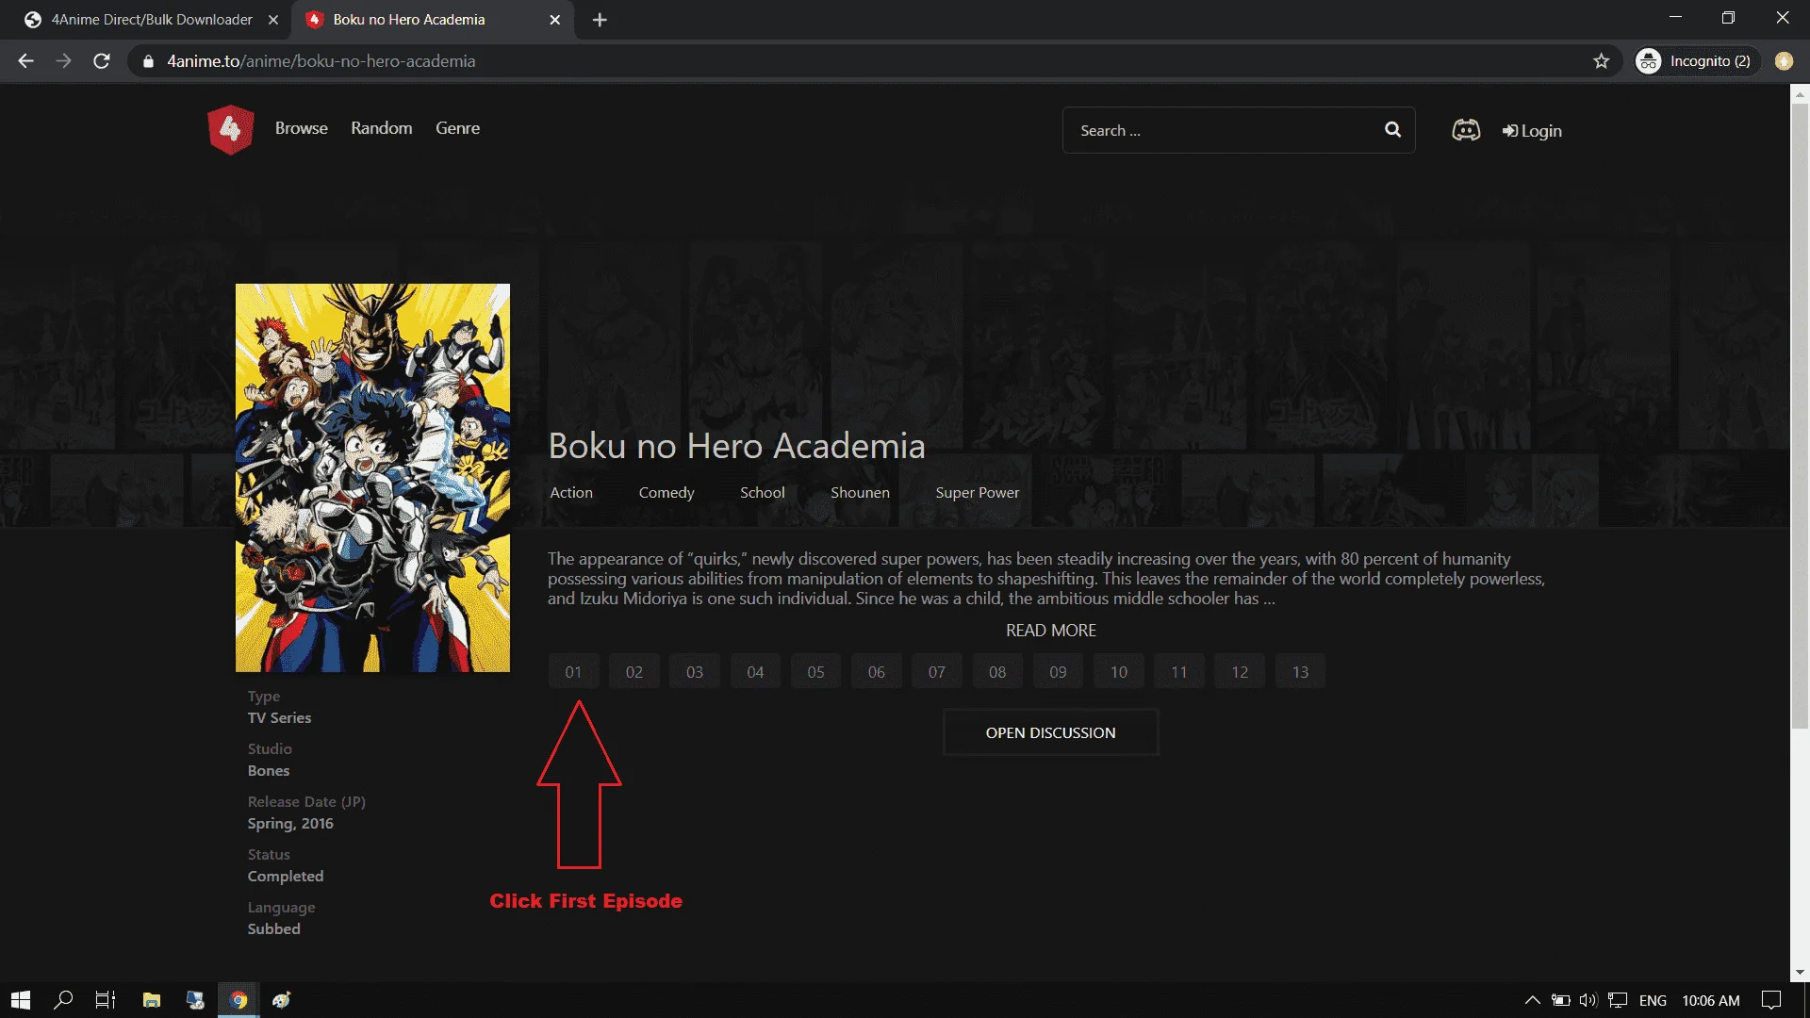Close the 4Anime Direct/Bulk Downloader tab
This screenshot has width=1810, height=1018.
(x=273, y=20)
